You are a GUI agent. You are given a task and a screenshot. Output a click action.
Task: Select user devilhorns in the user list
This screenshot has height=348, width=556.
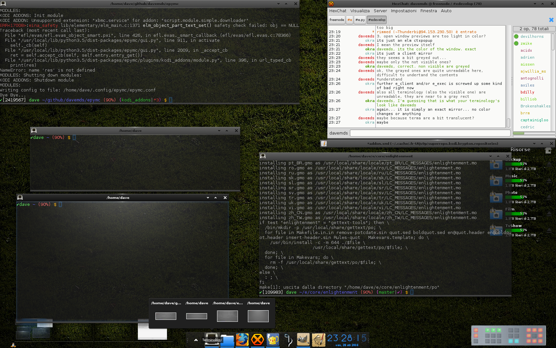(532, 36)
